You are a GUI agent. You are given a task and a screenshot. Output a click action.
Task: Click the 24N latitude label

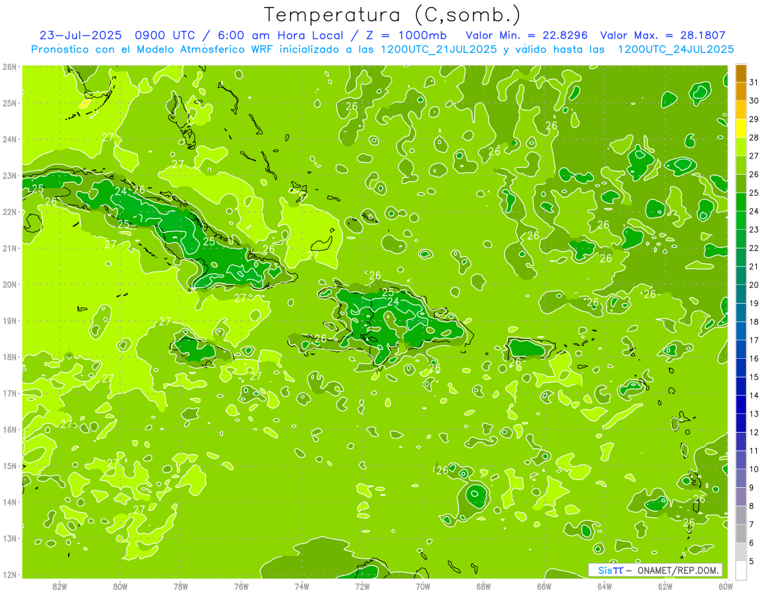9,139
